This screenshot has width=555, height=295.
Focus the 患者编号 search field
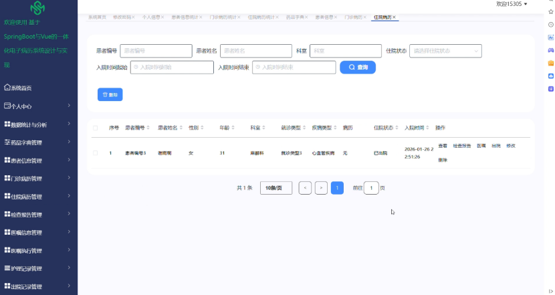tap(156, 51)
